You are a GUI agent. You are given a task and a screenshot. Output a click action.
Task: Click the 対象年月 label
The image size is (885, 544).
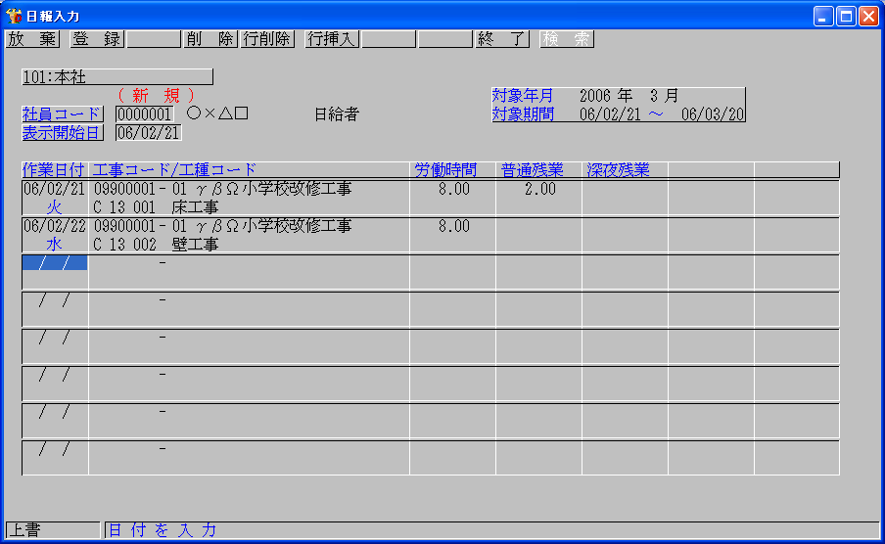523,95
